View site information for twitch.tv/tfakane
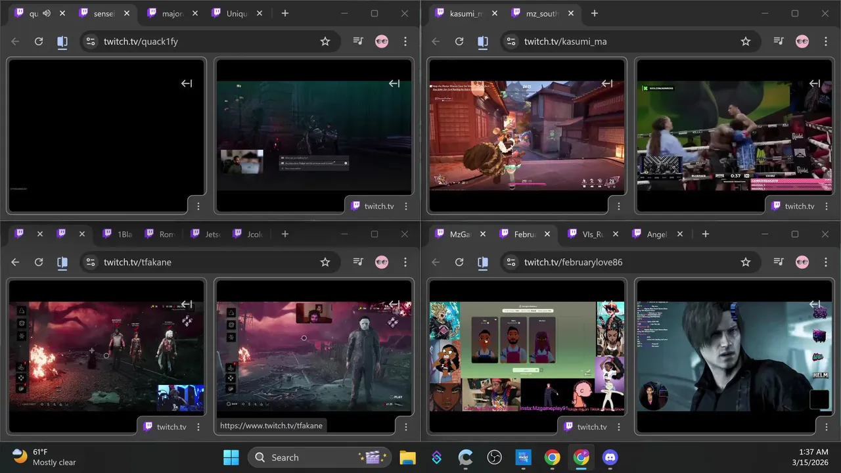The width and height of the screenshot is (841, 473). (x=91, y=262)
